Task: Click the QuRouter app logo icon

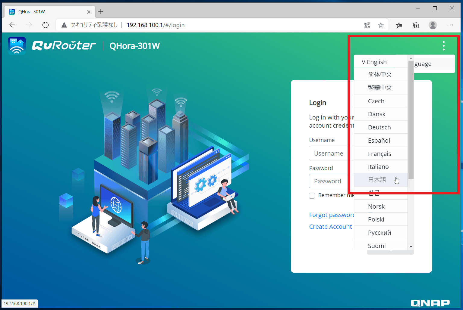Action: (x=17, y=46)
